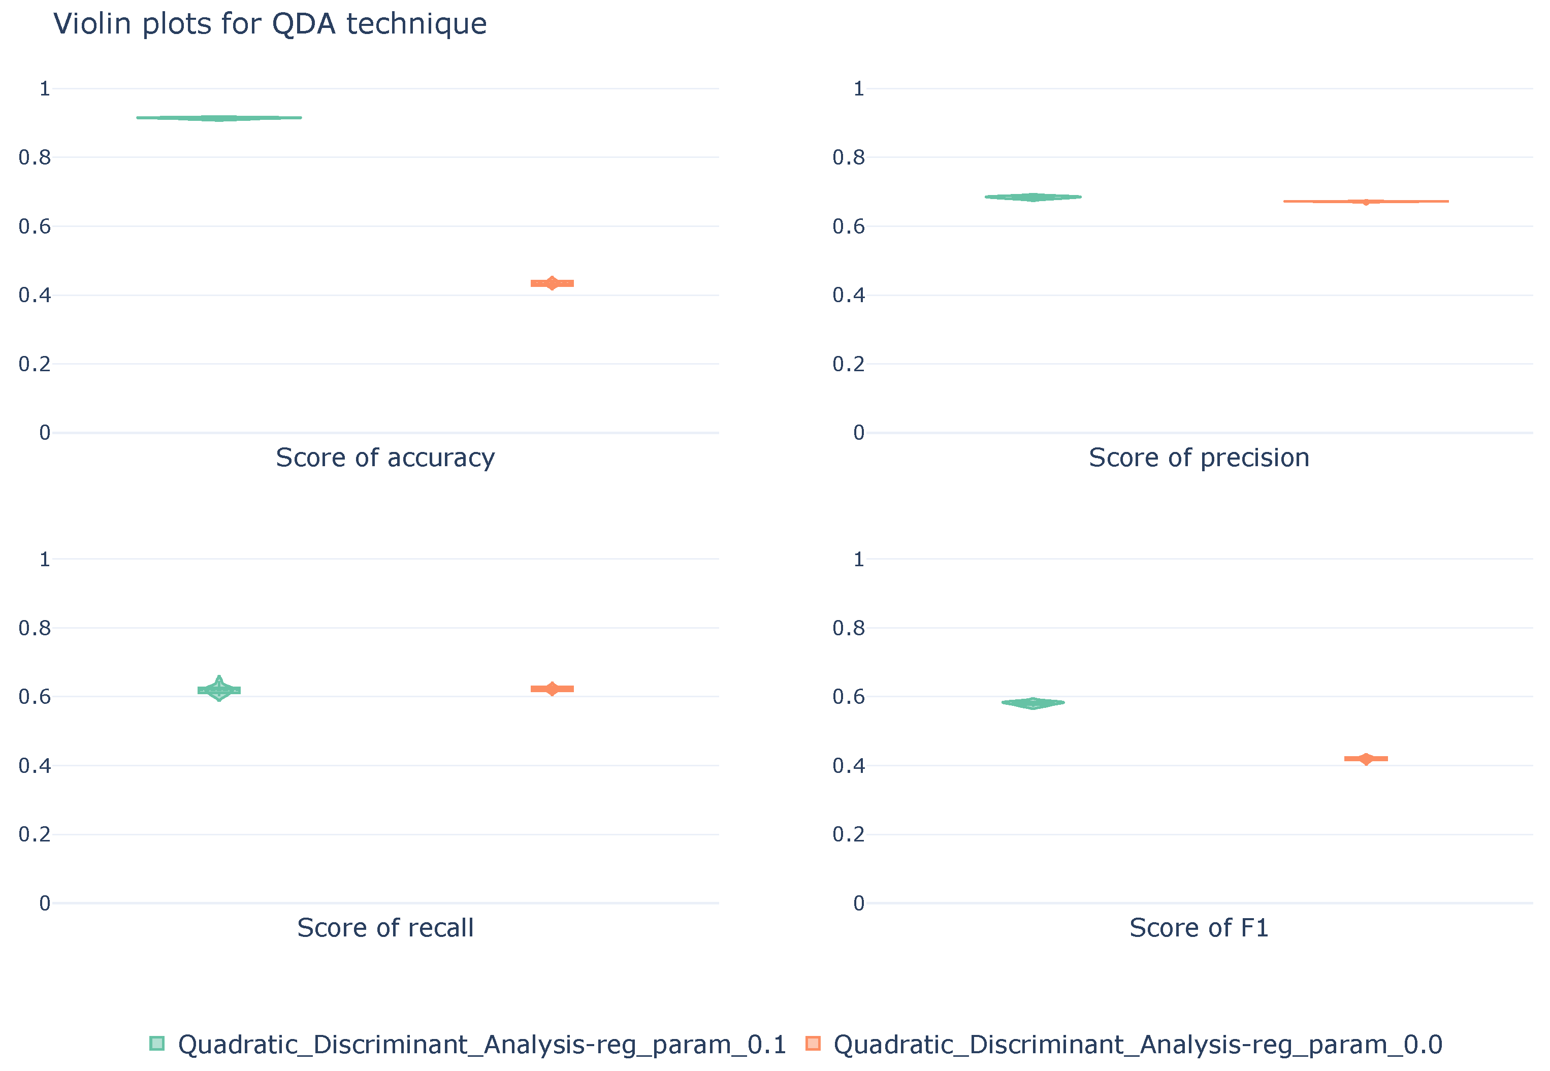Viewport: 1550px width, 1071px height.
Task: Select the orange violin in the F1 plot
Action: [x=1366, y=759]
